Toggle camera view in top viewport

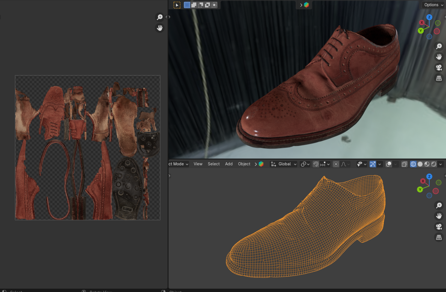coord(439,68)
